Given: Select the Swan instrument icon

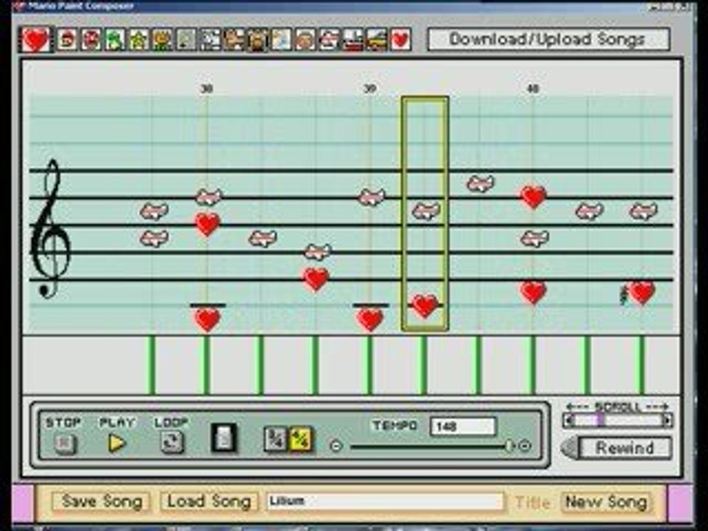Looking at the screenshot, I should (x=281, y=40).
